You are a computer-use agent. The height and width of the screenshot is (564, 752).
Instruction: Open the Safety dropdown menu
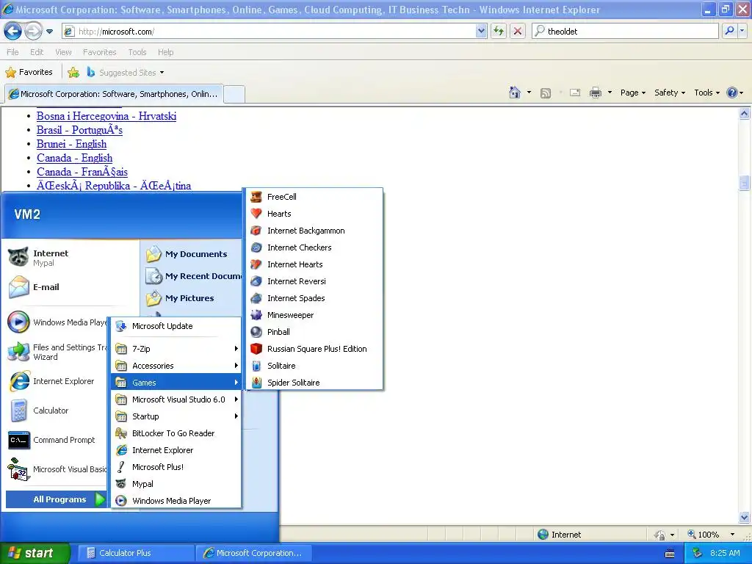tap(670, 93)
